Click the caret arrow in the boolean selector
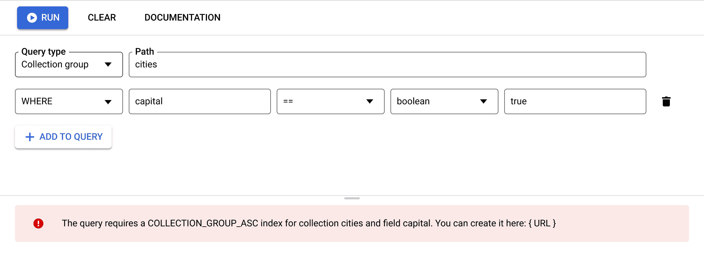Image resolution: width=704 pixels, height=254 pixels. (x=483, y=101)
